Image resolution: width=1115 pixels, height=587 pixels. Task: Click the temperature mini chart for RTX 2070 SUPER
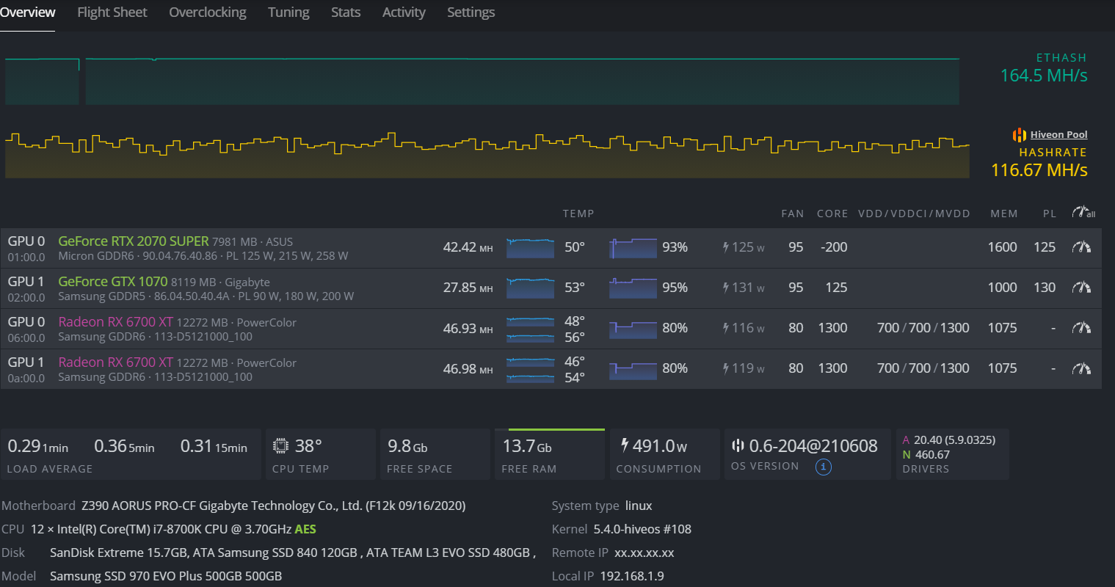[x=530, y=247]
